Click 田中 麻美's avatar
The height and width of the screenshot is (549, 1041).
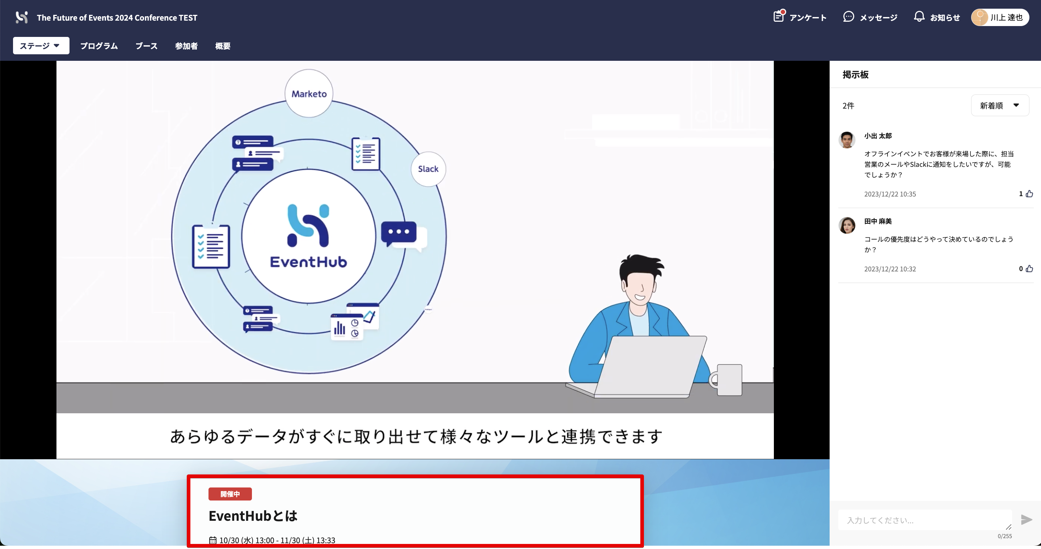click(847, 225)
